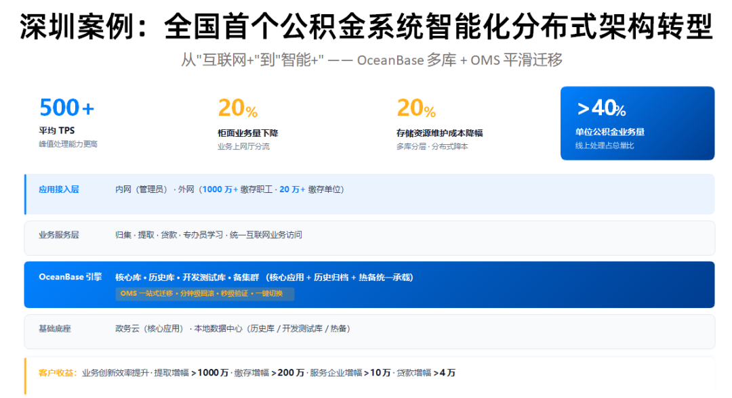732x398 pixels.
Task: Click the 单位公积金业务量 label
Action: [610, 132]
